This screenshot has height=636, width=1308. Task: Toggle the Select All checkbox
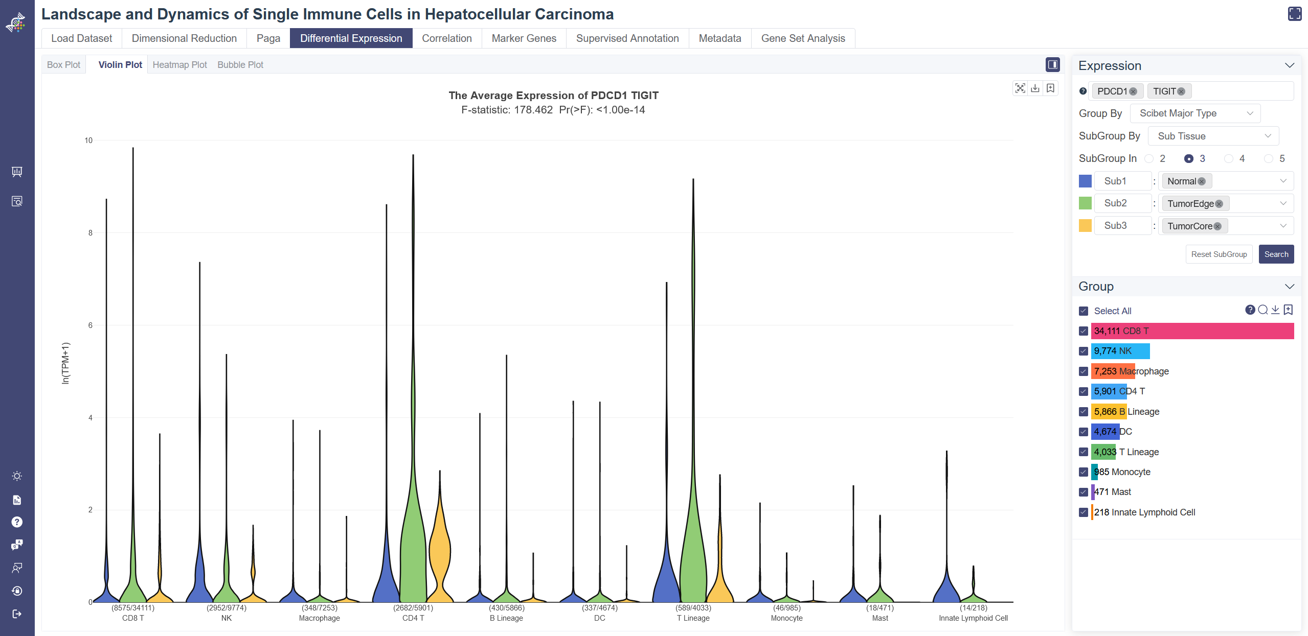[x=1083, y=311]
